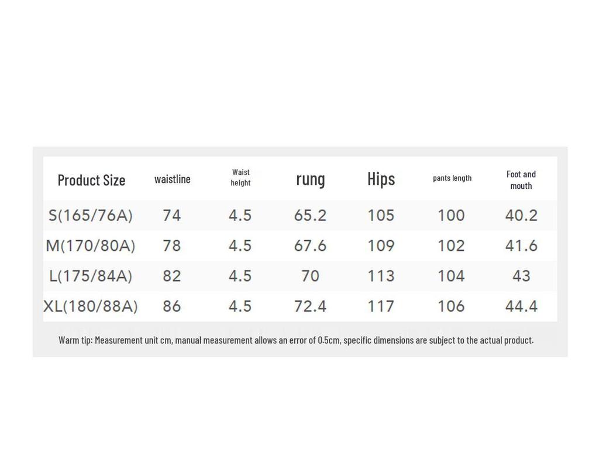Click the Warm tip measurement note

coord(296,340)
